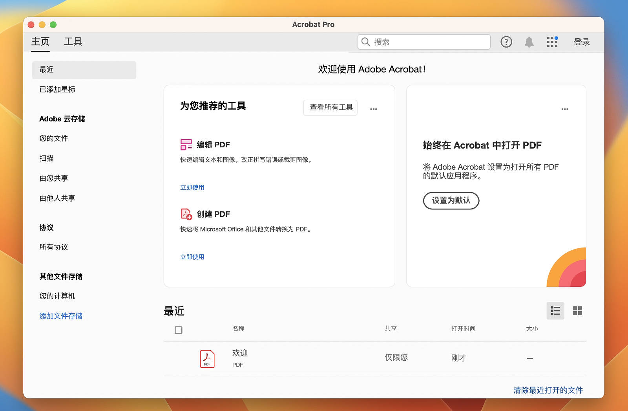Screen dimensions: 628x411
Task: Click 立即使用 under 创建 PDF
Action: click(x=192, y=257)
